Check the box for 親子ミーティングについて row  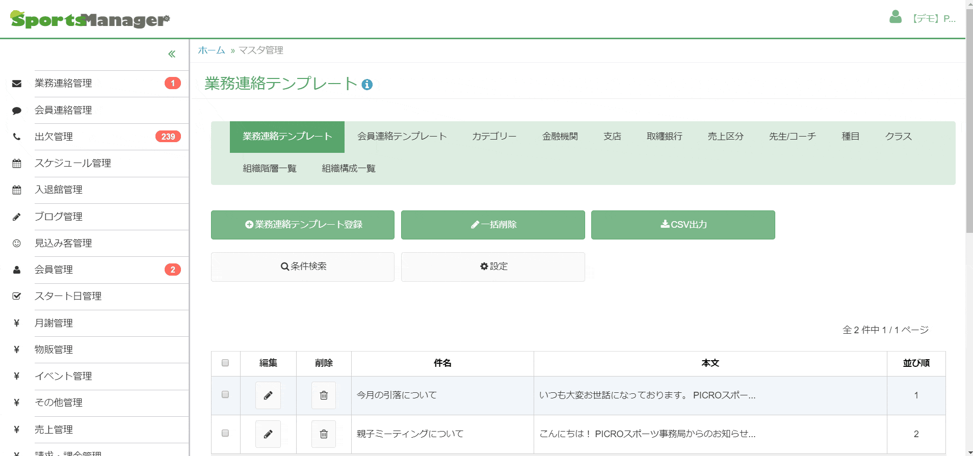coord(225,433)
